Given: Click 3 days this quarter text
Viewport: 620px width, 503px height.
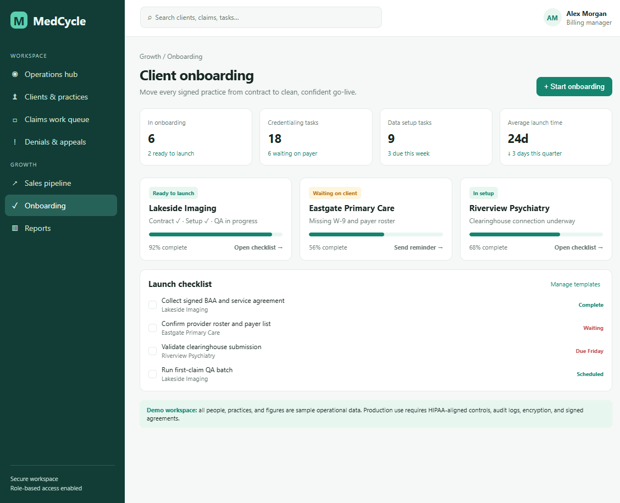Looking at the screenshot, I should click(x=535, y=153).
